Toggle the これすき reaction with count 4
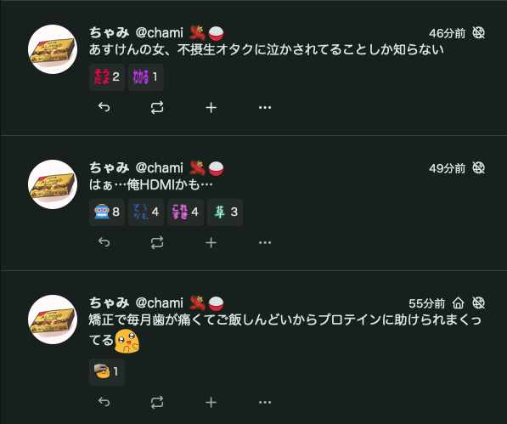 click(186, 212)
